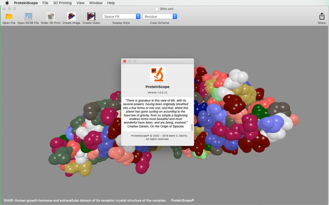Screen dimensions: 329x205
Task: Open the Window menu
Action: [96, 3]
